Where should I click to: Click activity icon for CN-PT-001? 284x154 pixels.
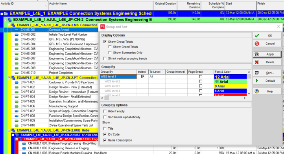17,82
